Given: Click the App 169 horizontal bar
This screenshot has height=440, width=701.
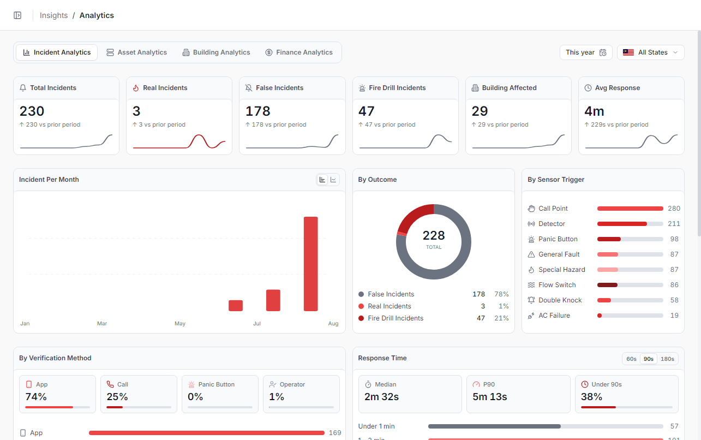Looking at the screenshot, I should (207, 433).
